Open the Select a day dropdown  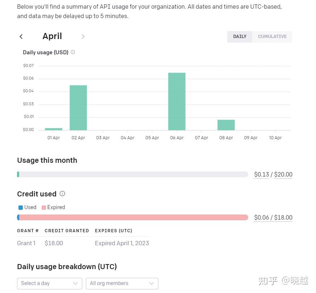(x=50, y=284)
